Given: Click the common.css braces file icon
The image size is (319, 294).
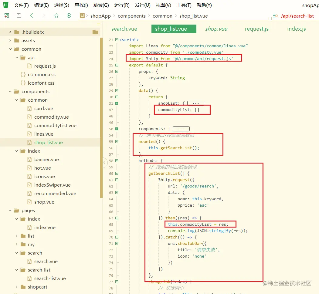Looking at the screenshot, I should [x=23, y=74].
